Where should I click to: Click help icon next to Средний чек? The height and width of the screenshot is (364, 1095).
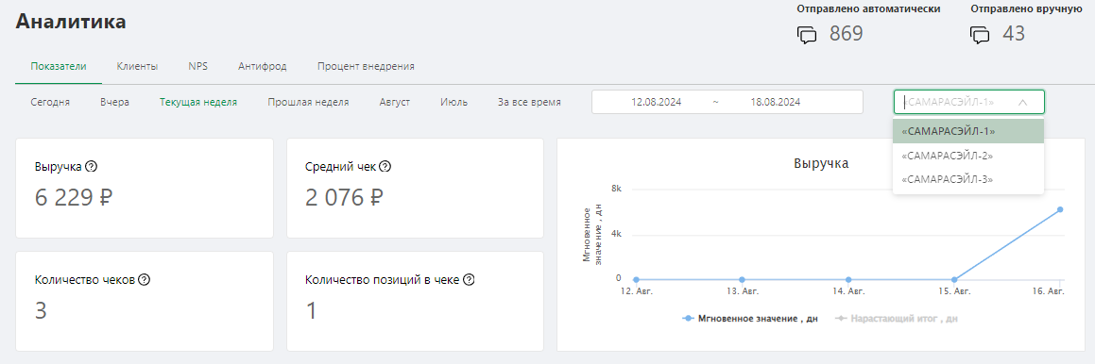click(x=385, y=167)
